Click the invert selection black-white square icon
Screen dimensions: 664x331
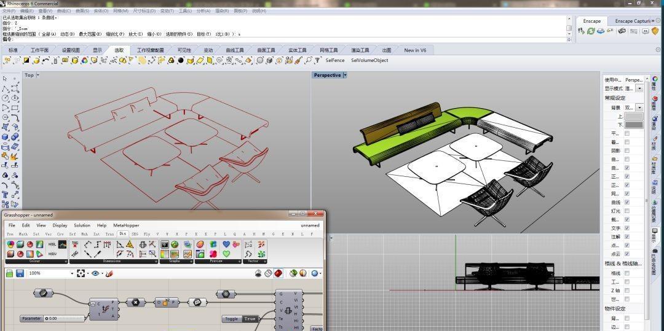pos(26,60)
